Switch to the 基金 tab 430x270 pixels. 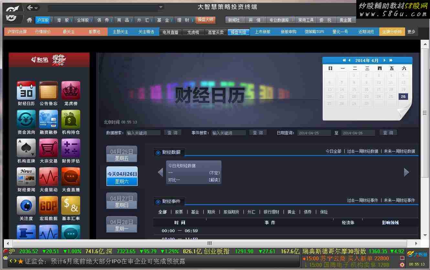tap(163, 20)
